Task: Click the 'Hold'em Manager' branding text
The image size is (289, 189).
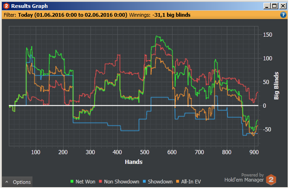Action: [x=244, y=180]
